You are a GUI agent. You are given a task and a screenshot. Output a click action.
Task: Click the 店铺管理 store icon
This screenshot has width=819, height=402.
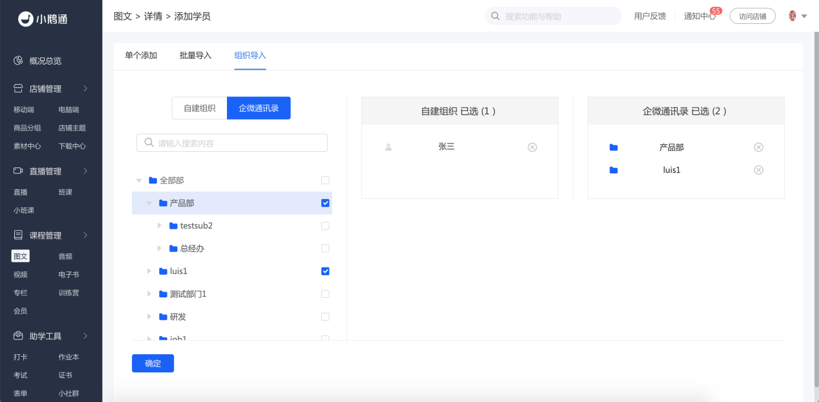pos(19,89)
